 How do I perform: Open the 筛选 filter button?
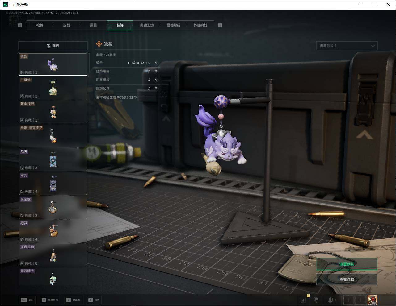[53, 46]
